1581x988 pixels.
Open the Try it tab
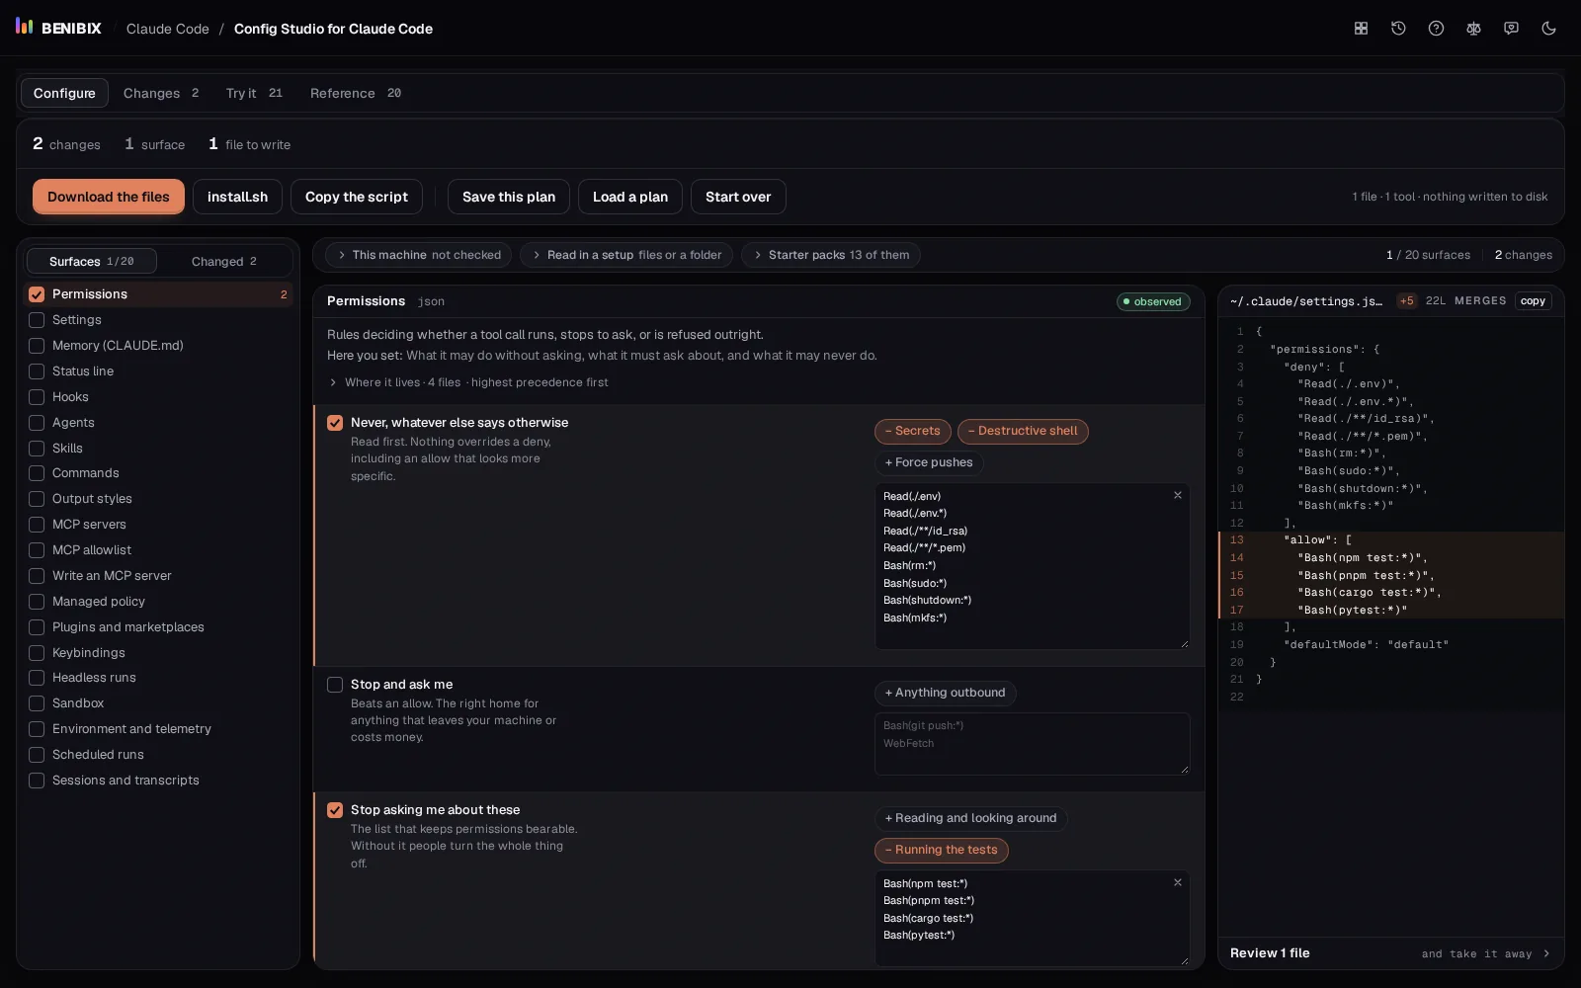click(x=254, y=93)
